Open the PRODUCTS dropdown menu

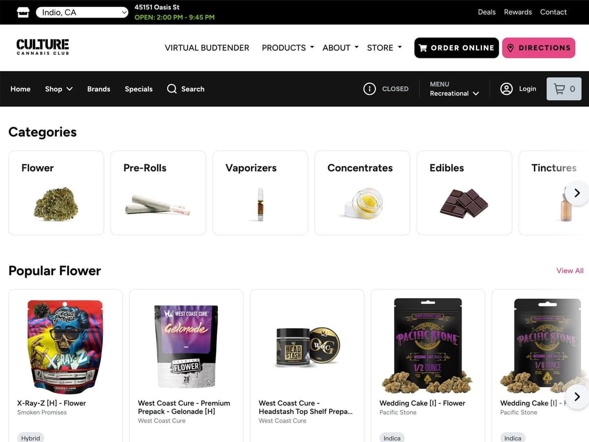point(288,48)
